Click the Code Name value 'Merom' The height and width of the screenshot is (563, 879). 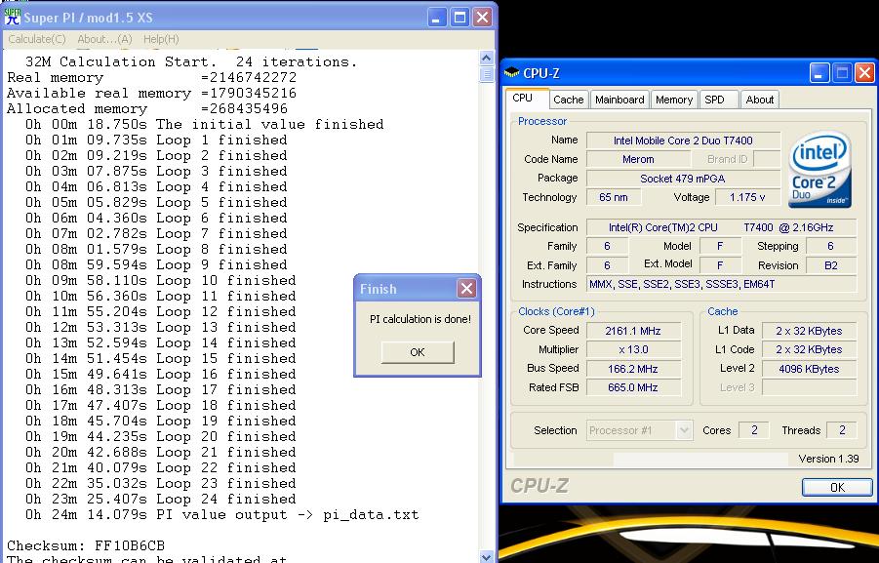tap(638, 159)
